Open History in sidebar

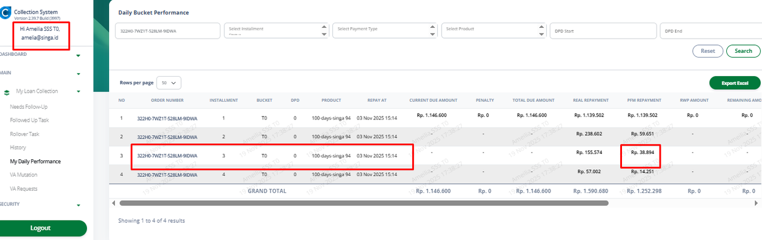coord(18,147)
